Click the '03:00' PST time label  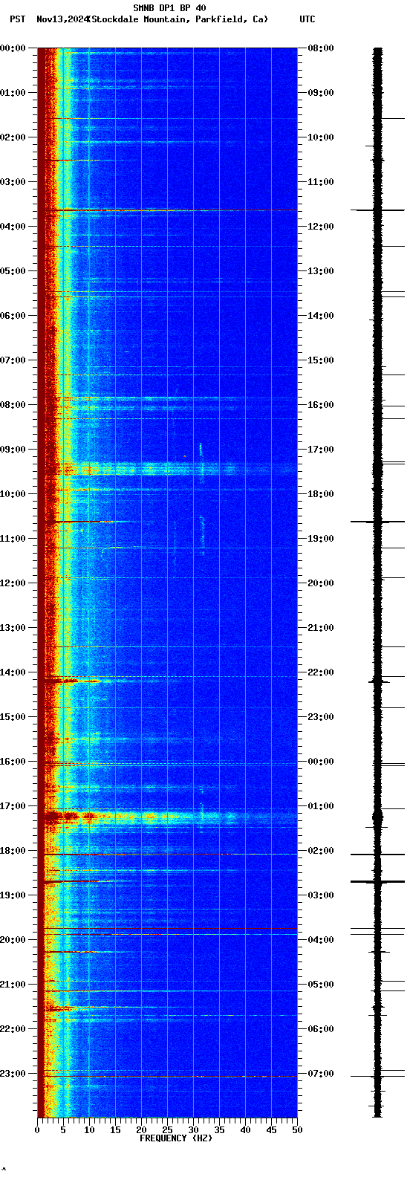click(x=13, y=182)
